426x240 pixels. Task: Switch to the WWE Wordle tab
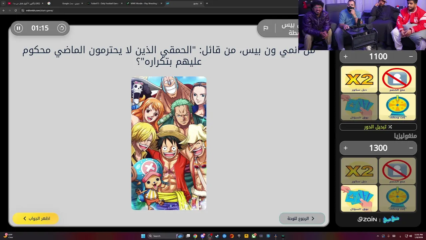(x=144, y=3)
